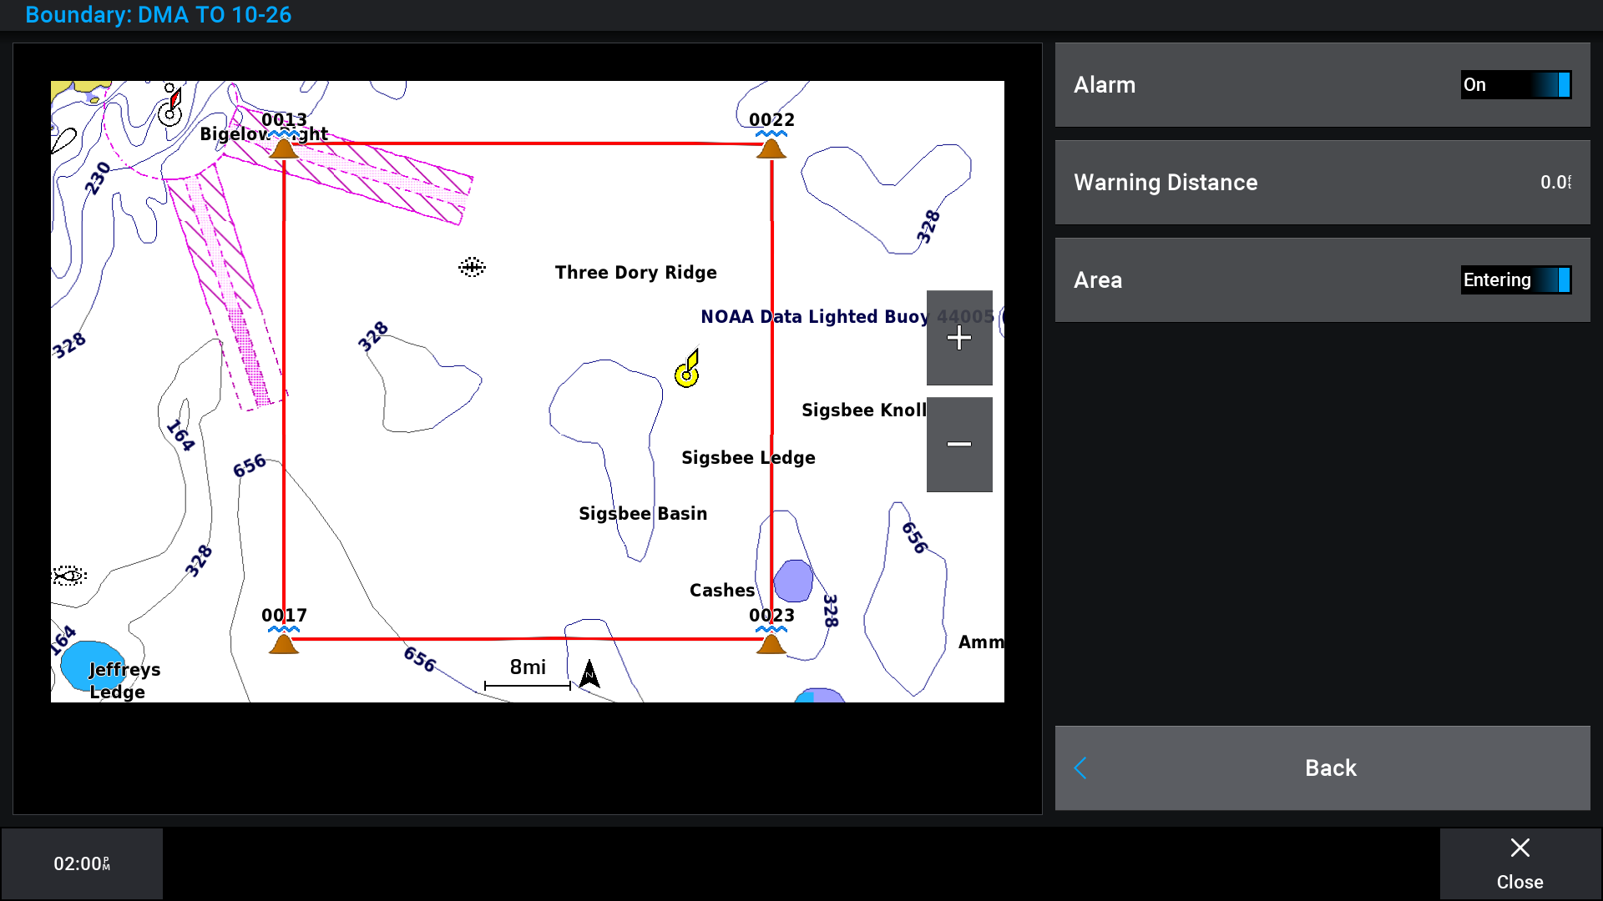
Task: Tap the fish symbol at chart left edge
Action: [69, 576]
